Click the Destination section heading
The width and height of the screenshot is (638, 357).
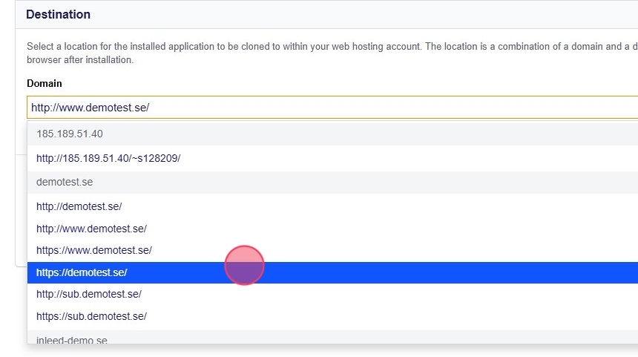pyautogui.click(x=58, y=15)
